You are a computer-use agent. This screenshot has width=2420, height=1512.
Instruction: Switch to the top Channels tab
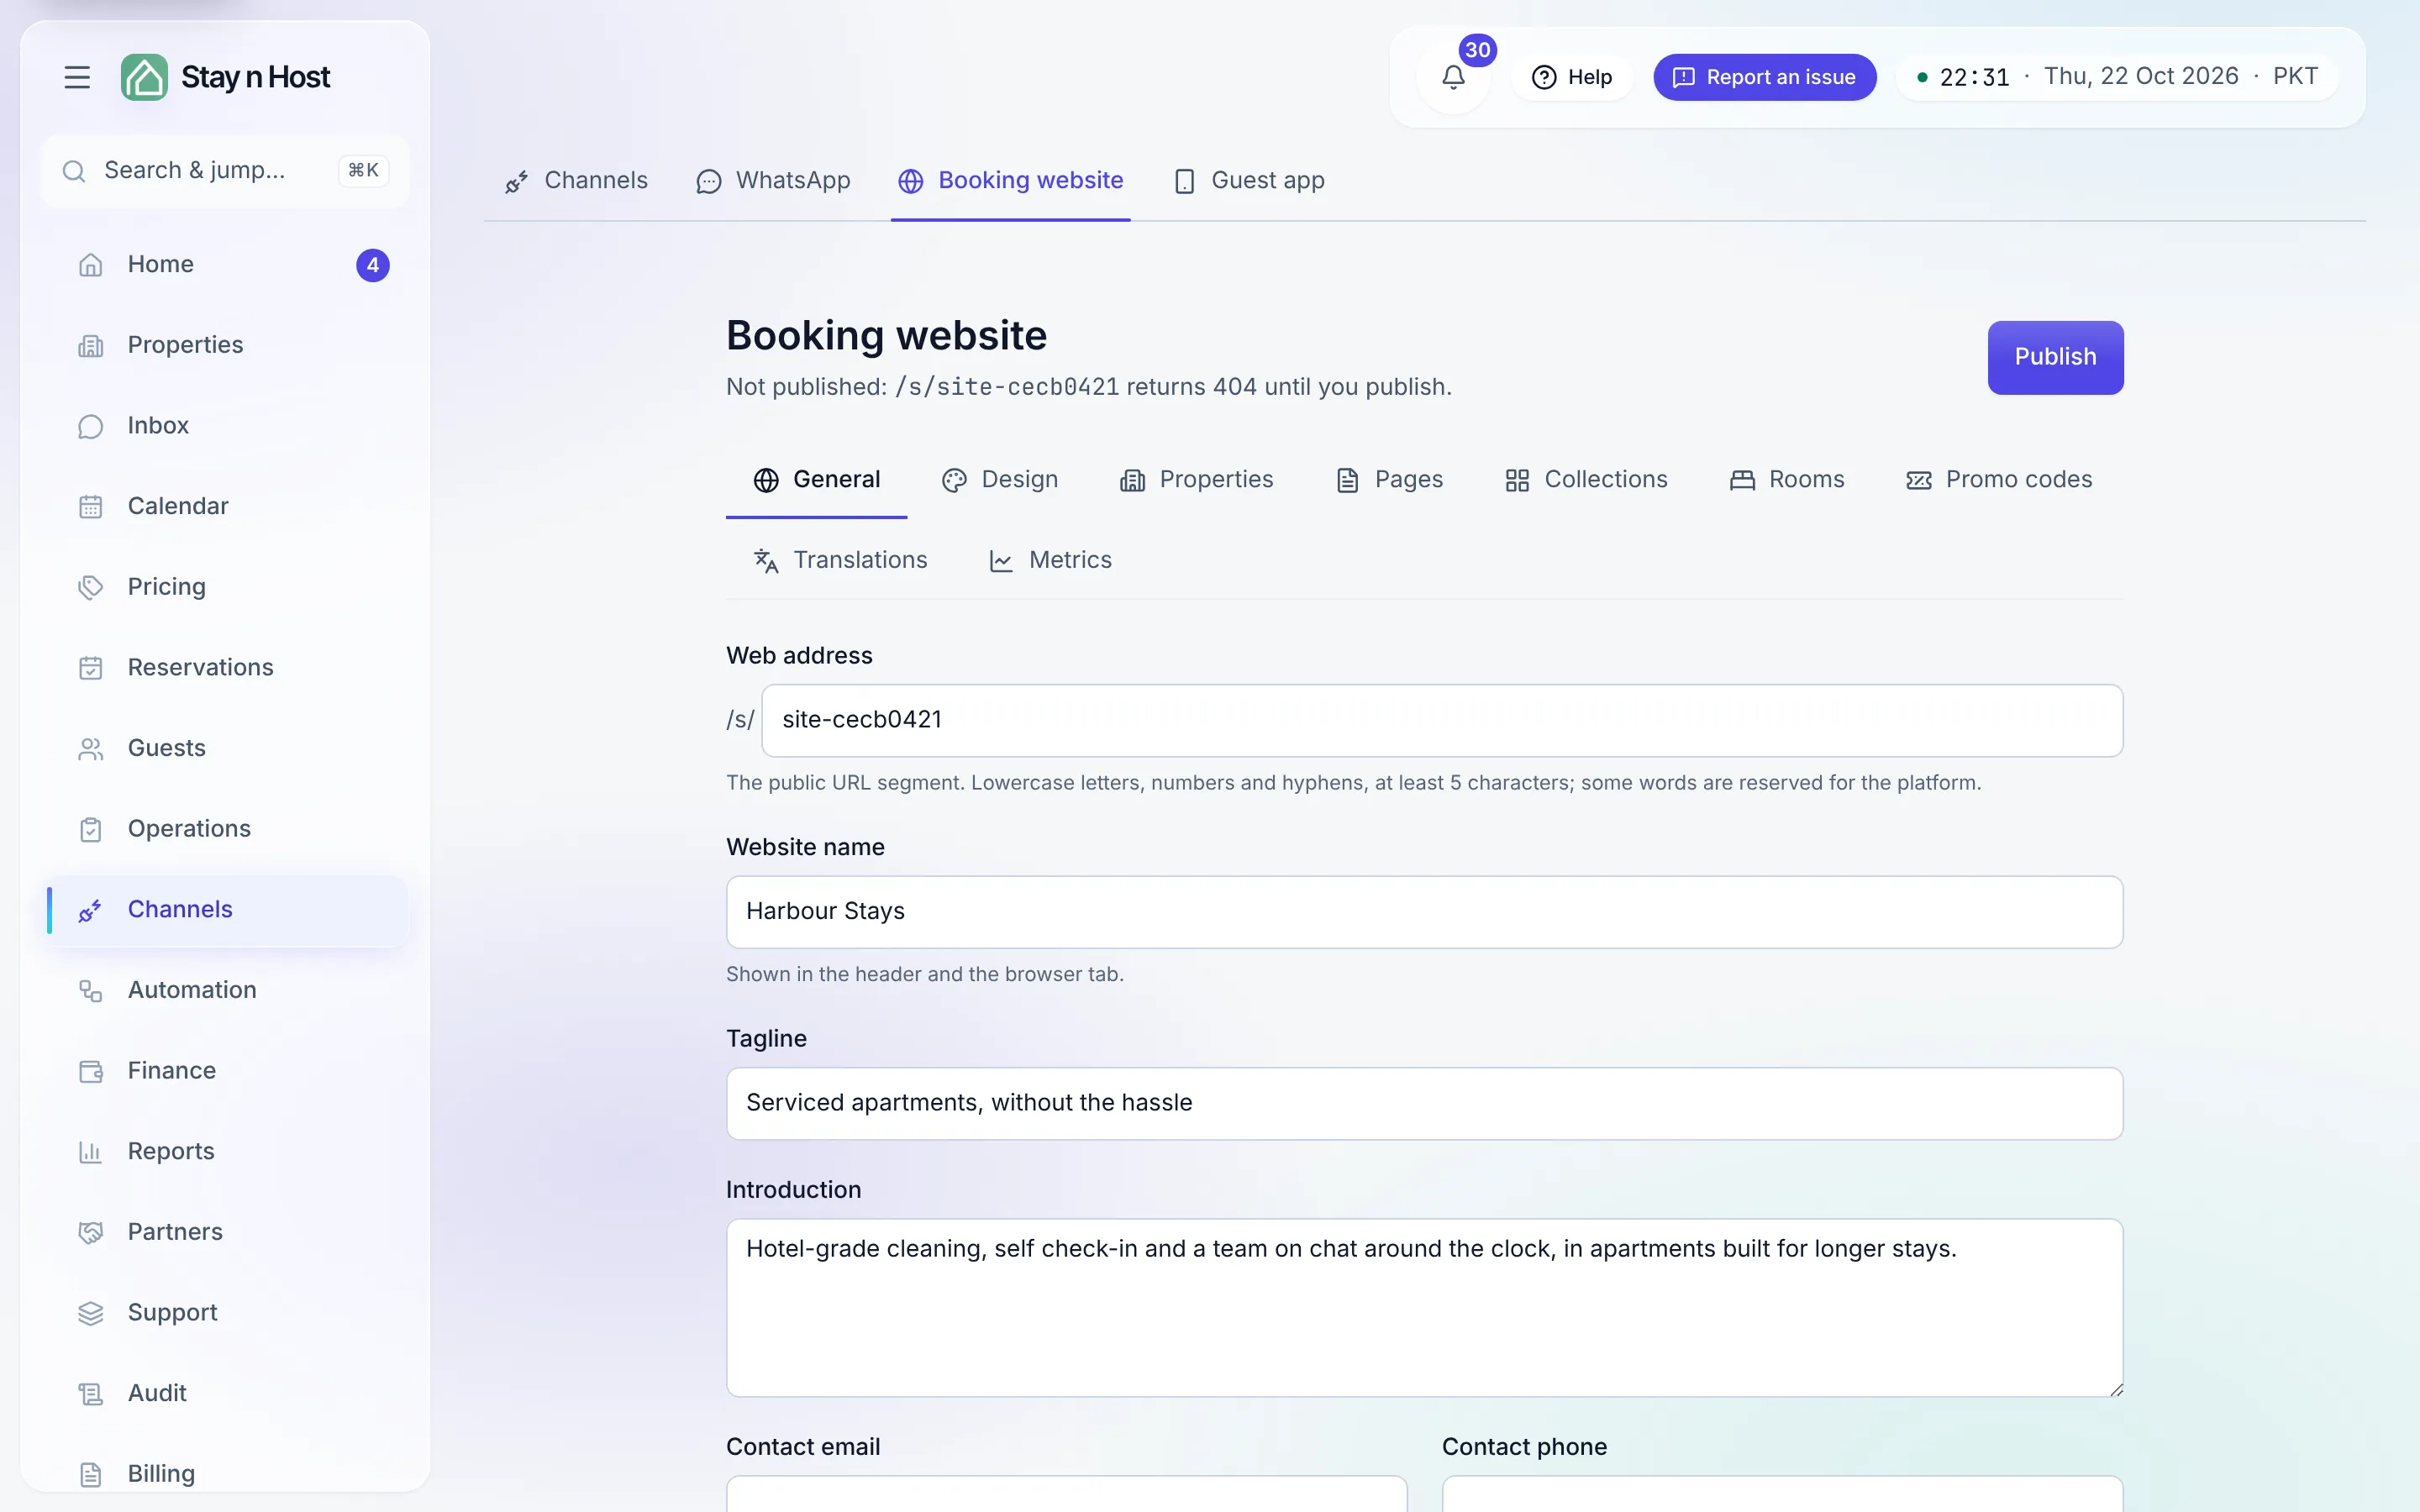[576, 181]
